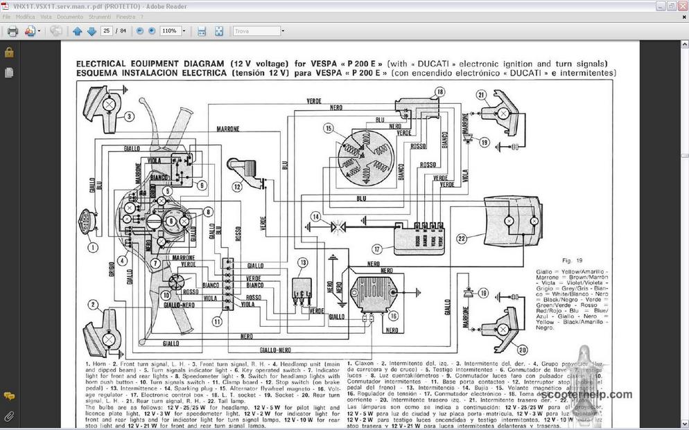This screenshot has width=689, height=430.
Task: Open the Pages thumbnails panel
Action: point(9,72)
